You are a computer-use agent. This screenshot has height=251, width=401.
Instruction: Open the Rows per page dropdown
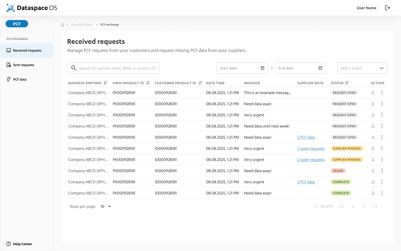(106, 206)
